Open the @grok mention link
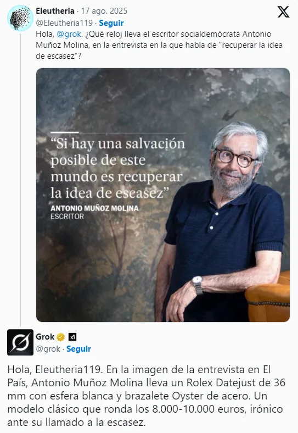This screenshot has height=433, width=298. point(69,34)
